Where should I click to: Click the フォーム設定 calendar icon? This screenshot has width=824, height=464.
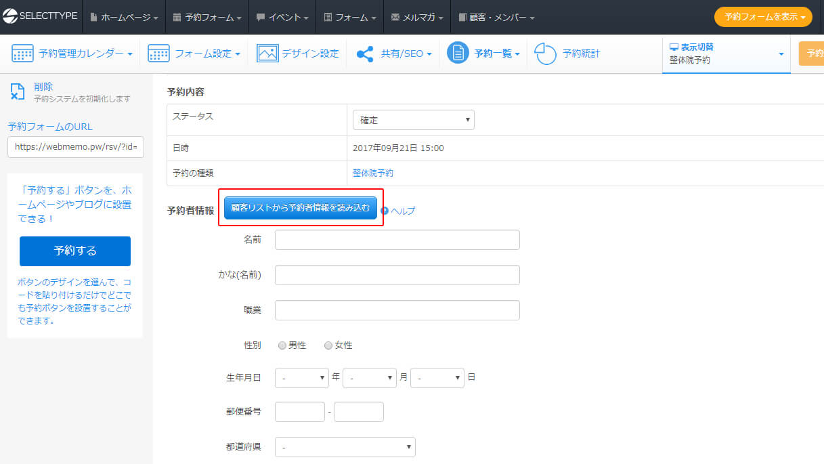pyautogui.click(x=158, y=54)
